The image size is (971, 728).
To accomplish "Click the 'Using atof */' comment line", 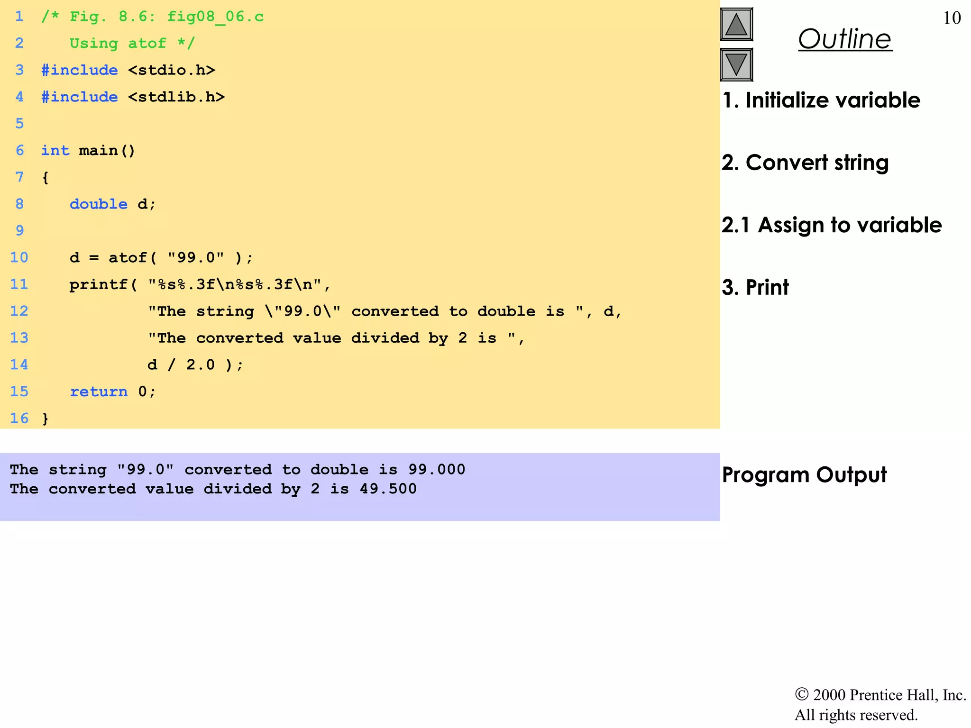I will 132,43.
